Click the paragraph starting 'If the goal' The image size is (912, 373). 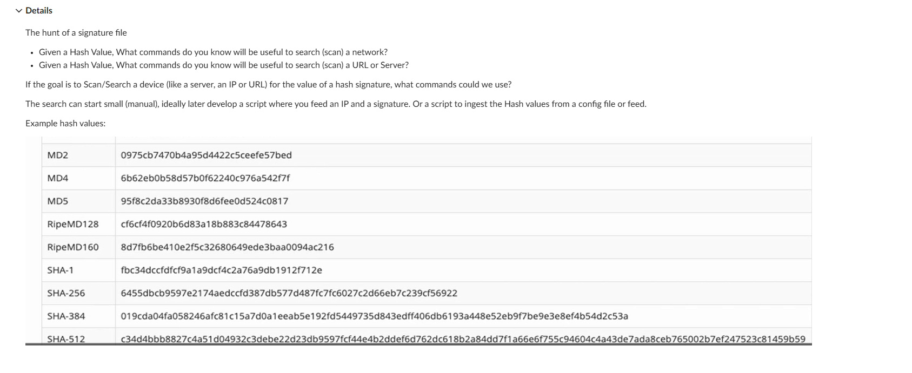(268, 84)
